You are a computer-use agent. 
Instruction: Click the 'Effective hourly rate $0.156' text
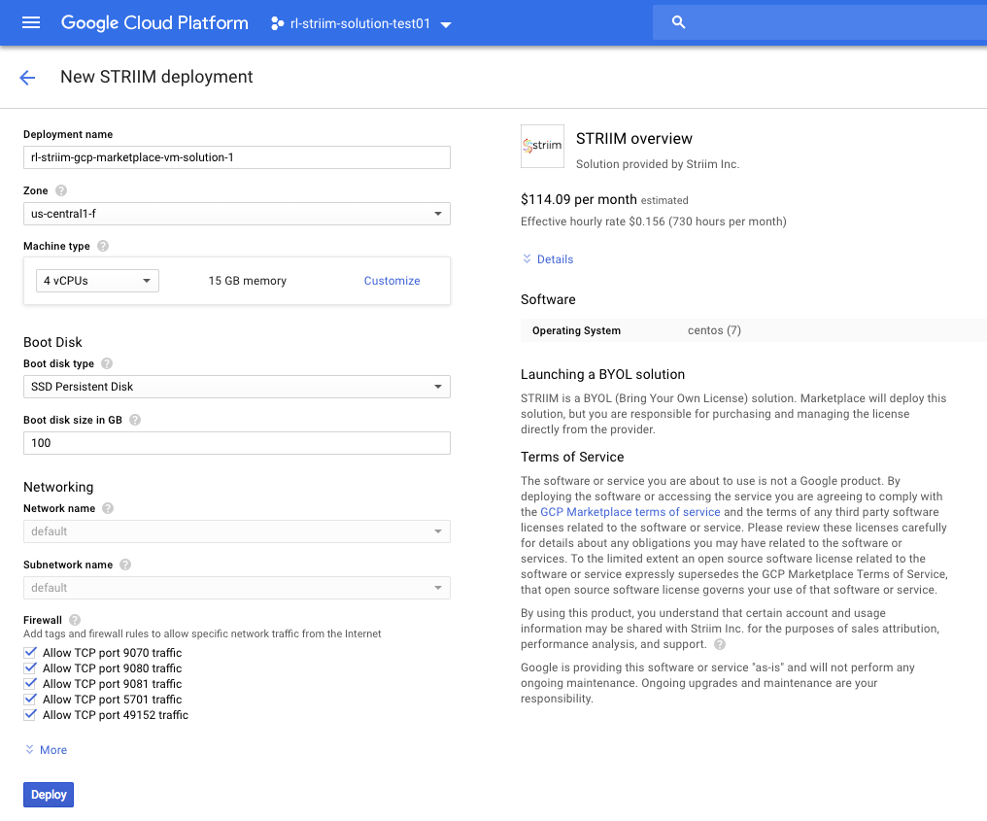tap(593, 222)
